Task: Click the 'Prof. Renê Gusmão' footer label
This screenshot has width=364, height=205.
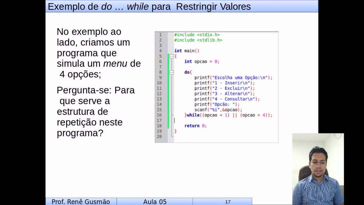Action: (81, 202)
